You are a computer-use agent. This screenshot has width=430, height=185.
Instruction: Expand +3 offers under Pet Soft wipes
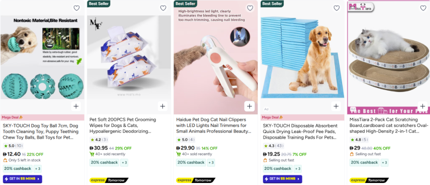(125, 162)
